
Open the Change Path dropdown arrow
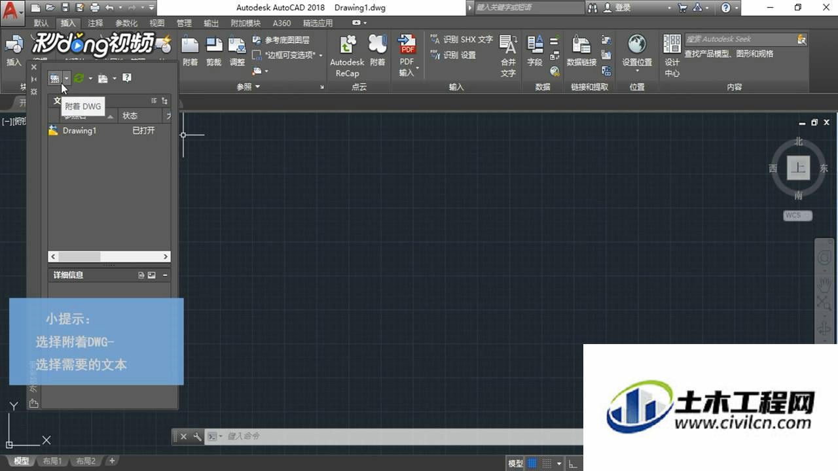tap(115, 78)
